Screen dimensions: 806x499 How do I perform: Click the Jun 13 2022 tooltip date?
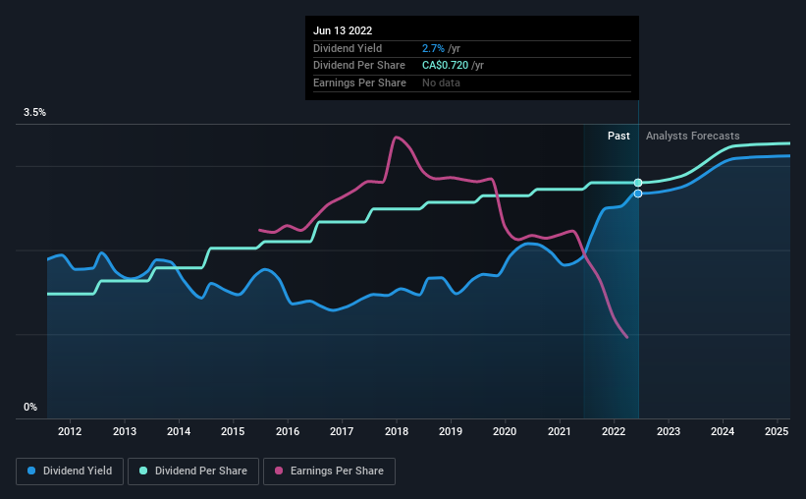(343, 30)
